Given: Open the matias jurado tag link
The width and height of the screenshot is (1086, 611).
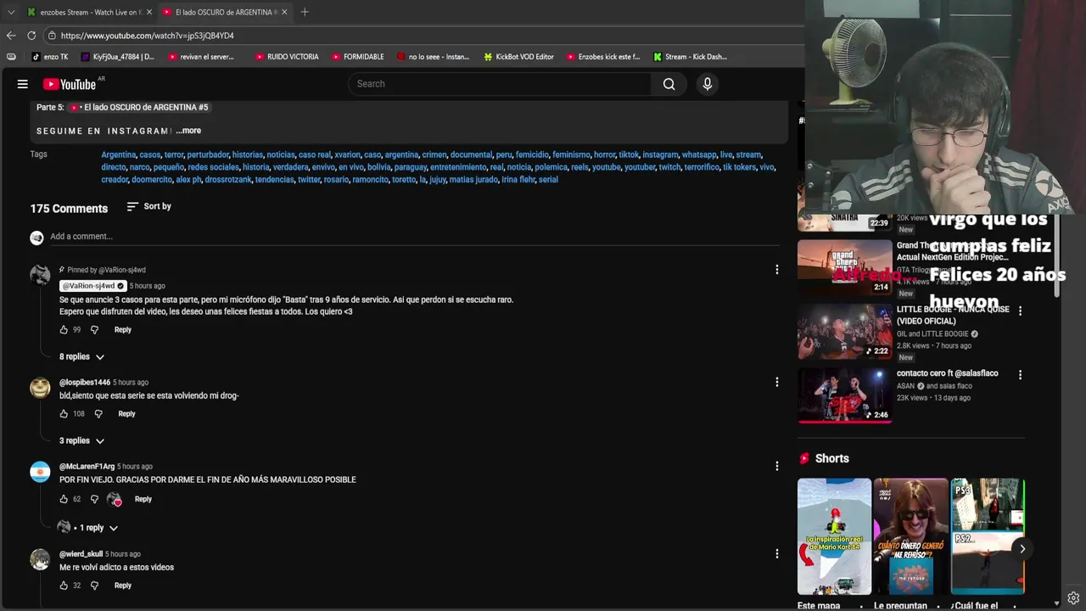Looking at the screenshot, I should tap(473, 180).
